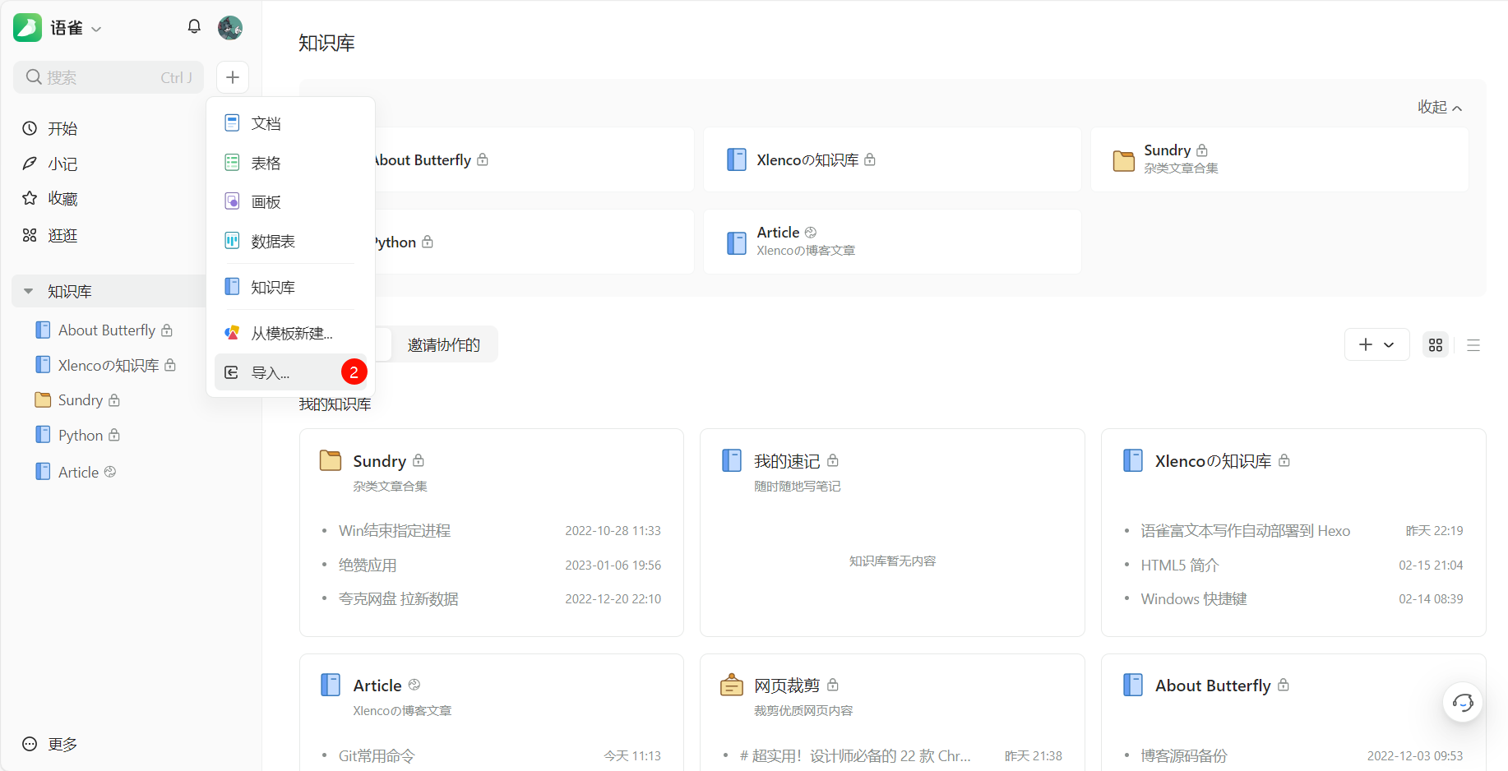Choose 导入... in the create menu
This screenshot has width=1508, height=771.
pyautogui.click(x=271, y=373)
